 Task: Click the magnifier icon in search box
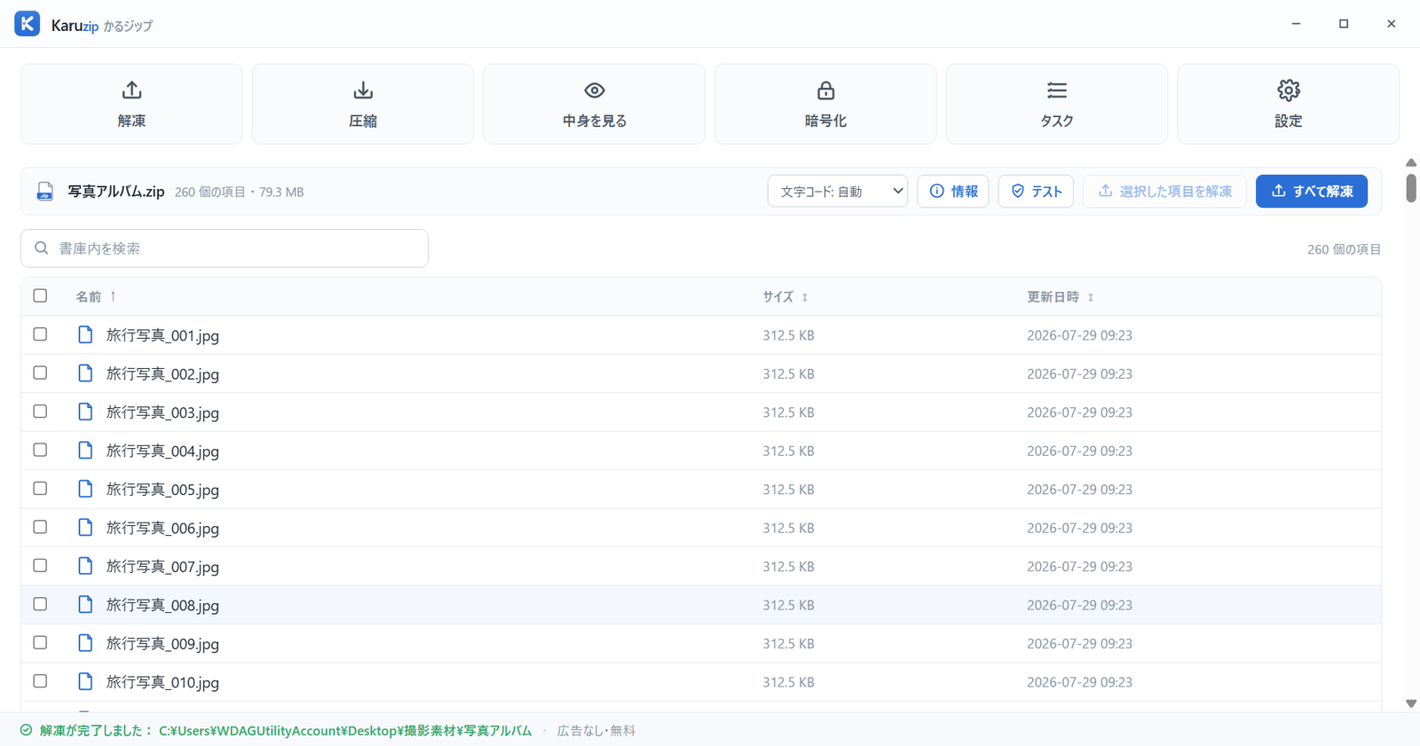tap(41, 248)
